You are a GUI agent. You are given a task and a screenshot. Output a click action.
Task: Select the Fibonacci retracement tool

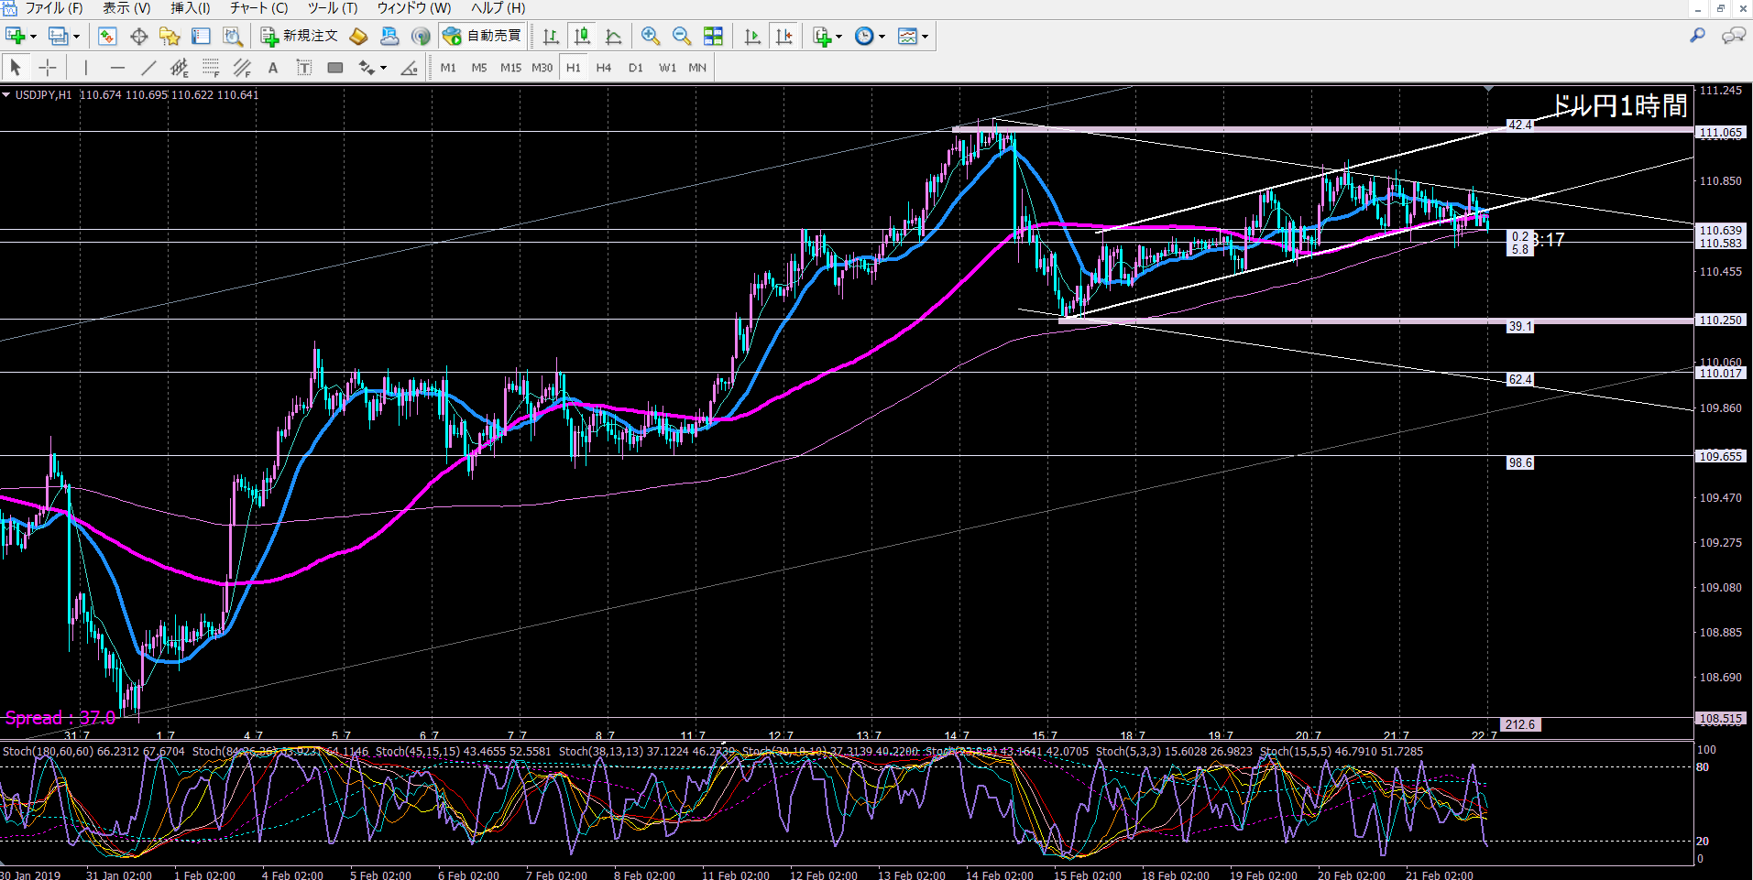pyautogui.click(x=211, y=67)
